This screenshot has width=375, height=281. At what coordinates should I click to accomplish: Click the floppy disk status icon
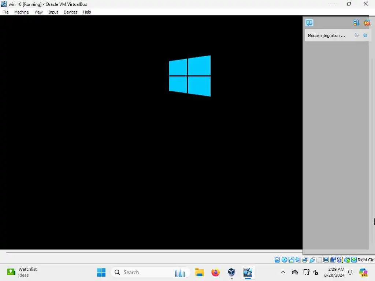[x=291, y=259]
